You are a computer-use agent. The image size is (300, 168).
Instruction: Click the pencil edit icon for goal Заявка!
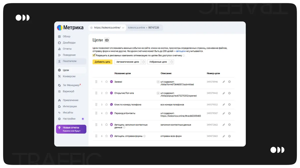point(224,82)
